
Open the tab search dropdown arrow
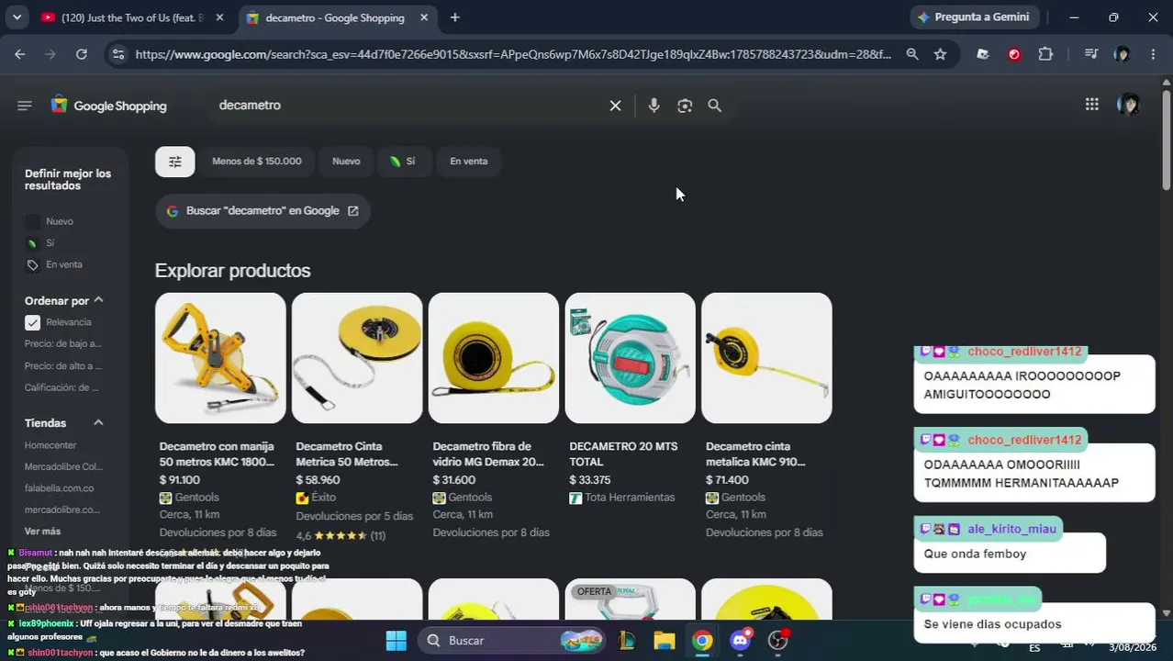tap(17, 17)
